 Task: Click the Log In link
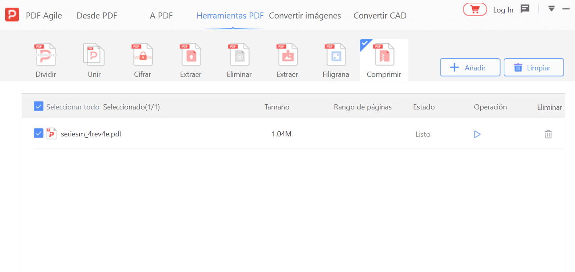tap(503, 10)
